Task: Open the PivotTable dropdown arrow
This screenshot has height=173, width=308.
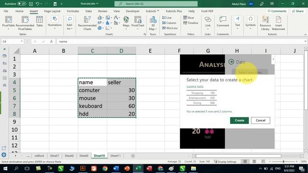Action: (8, 29)
